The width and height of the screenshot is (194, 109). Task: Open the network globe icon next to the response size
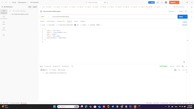183,66
